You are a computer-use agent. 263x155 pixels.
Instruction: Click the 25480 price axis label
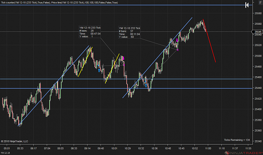click(258, 67)
